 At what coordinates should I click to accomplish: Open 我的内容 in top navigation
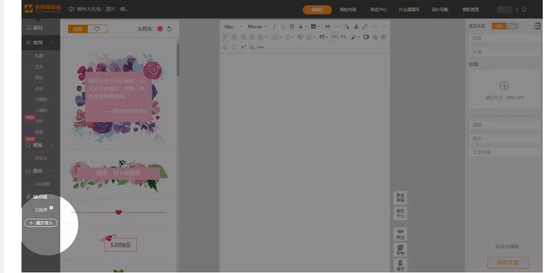click(x=347, y=10)
